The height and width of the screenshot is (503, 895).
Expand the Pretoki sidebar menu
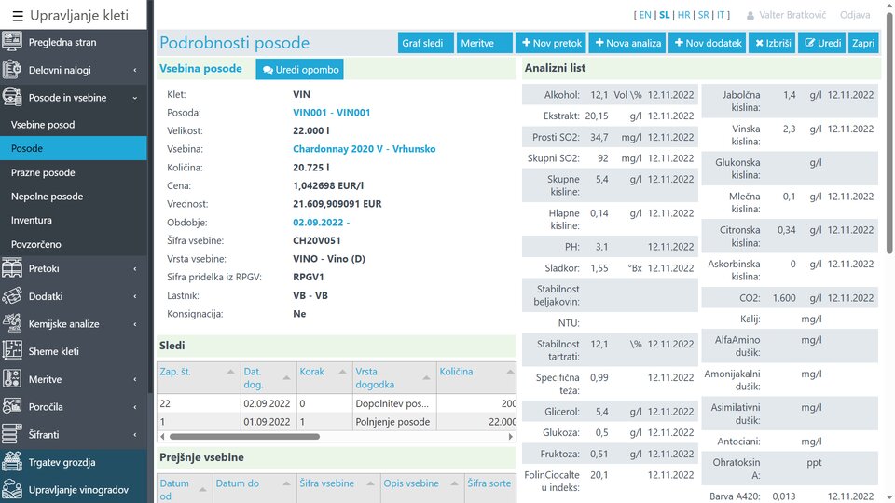(x=134, y=269)
